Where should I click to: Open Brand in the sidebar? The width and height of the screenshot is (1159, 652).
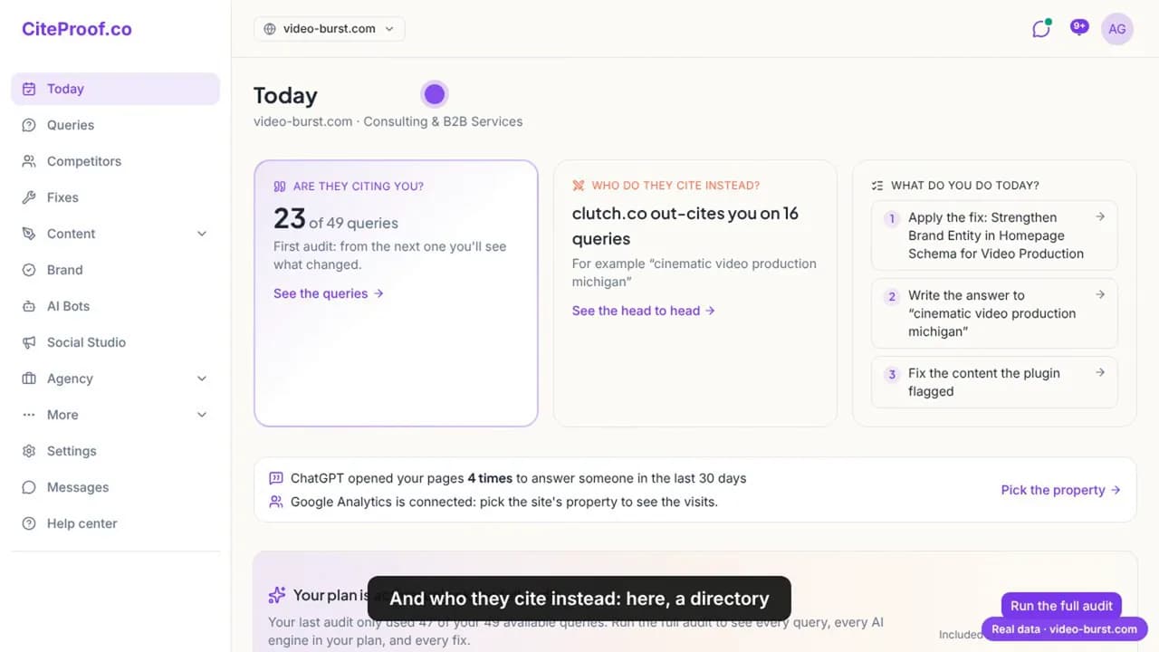(x=115, y=270)
